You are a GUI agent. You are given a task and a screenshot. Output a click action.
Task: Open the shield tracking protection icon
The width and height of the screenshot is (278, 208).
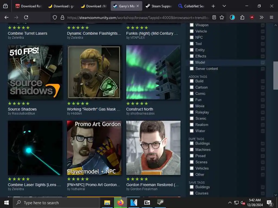[55, 17]
